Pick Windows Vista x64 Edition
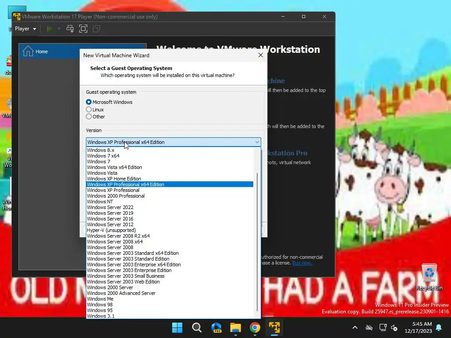Image resolution: width=451 pixels, height=338 pixels. point(170,167)
